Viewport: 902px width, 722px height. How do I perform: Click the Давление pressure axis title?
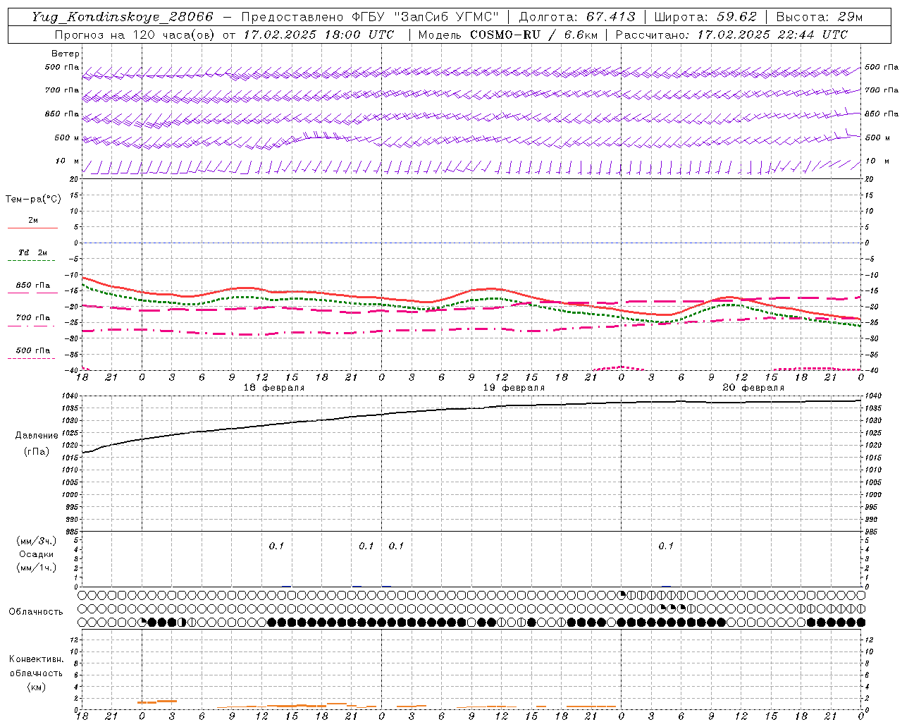point(37,436)
